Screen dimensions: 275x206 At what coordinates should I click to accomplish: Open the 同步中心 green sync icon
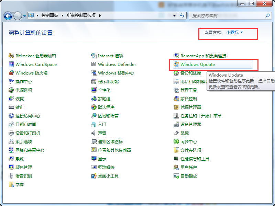tap(176, 141)
